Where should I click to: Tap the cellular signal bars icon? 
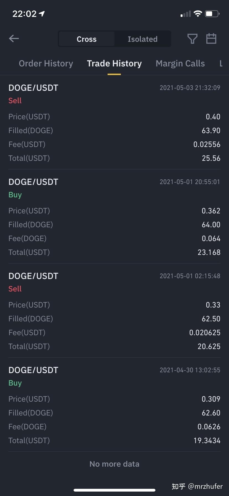186,14
